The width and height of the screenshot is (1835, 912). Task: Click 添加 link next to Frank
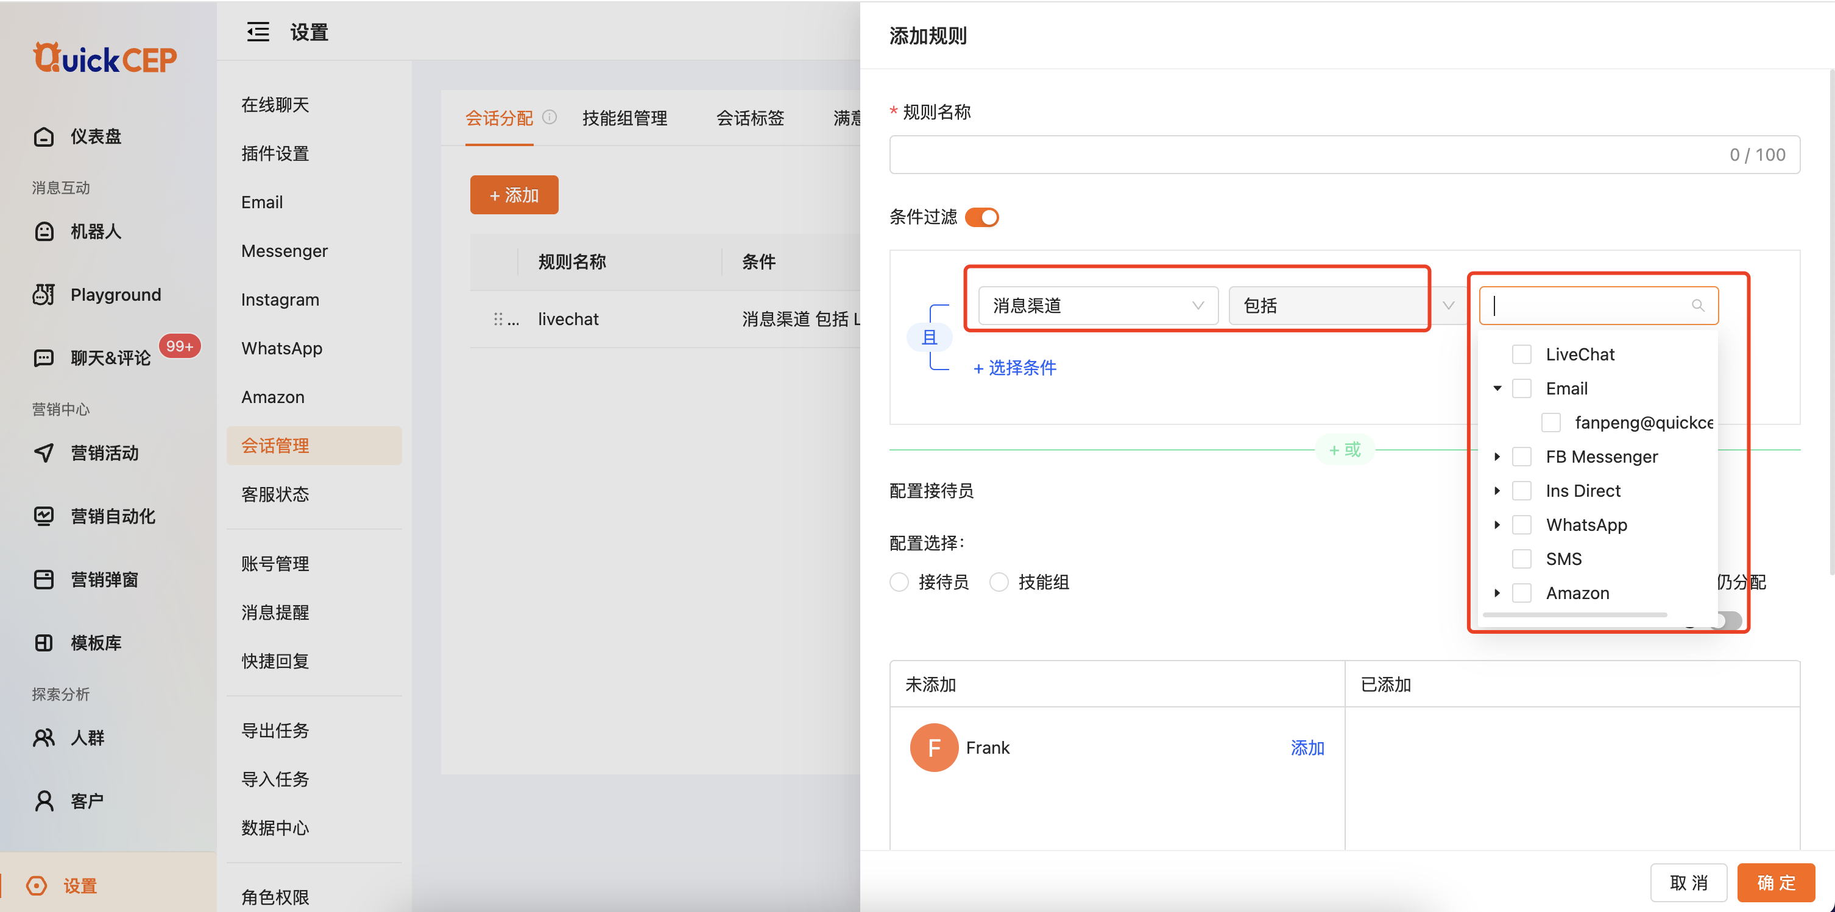(1307, 748)
